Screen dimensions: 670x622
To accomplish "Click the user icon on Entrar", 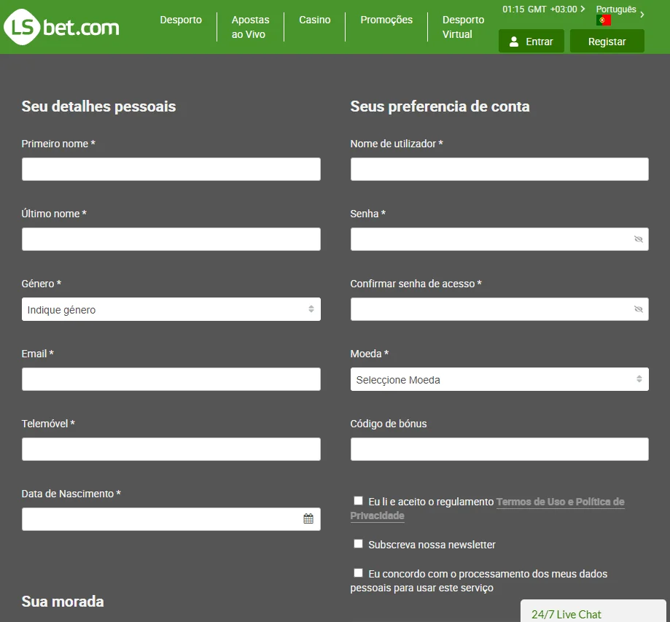I will pyautogui.click(x=514, y=42).
